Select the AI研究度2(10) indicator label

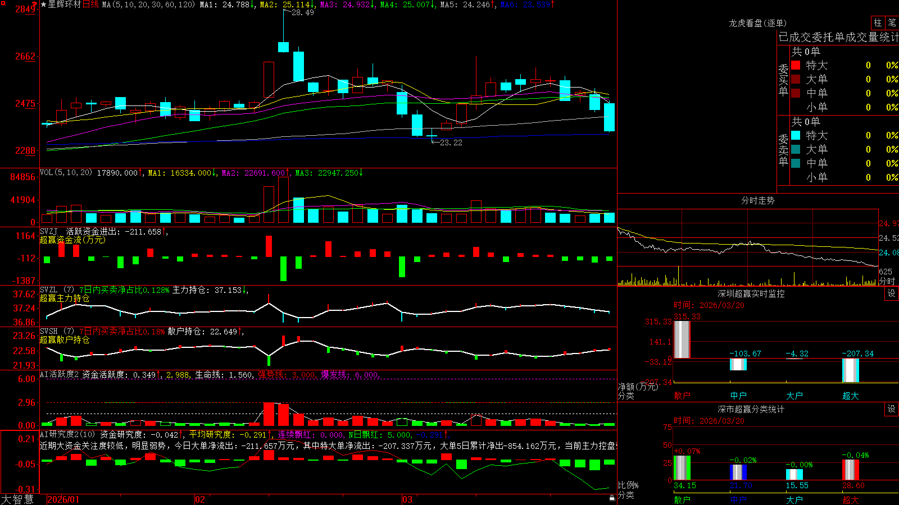point(67,434)
